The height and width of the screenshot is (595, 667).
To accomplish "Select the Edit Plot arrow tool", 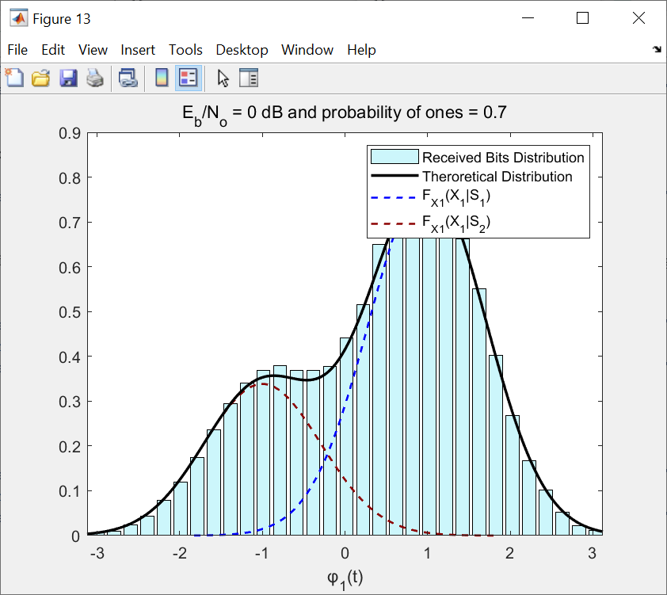I will click(223, 78).
